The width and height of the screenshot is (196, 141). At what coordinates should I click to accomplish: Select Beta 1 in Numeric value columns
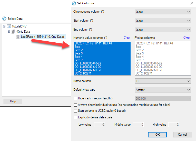(x=102, y=47)
